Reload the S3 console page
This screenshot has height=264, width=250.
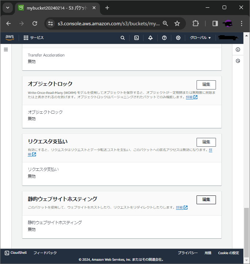point(35,23)
